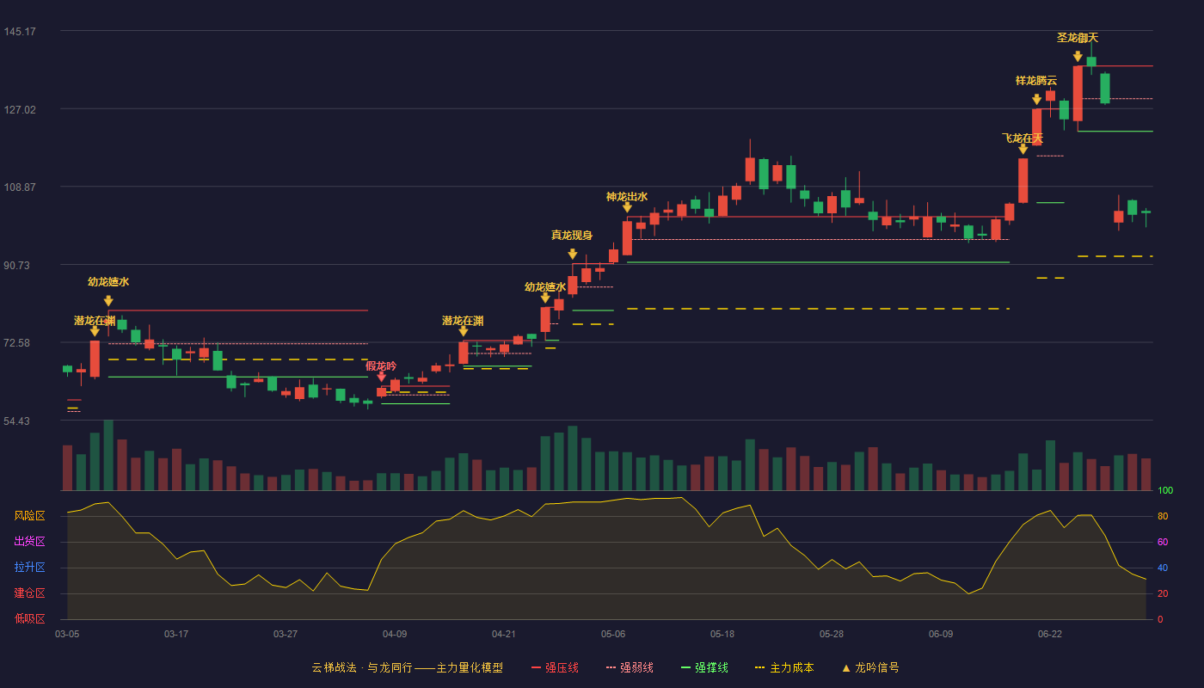Viewport: 1204px width, 688px height.
Task: Click the red arrow under 假龙吟
Action: pos(381,377)
